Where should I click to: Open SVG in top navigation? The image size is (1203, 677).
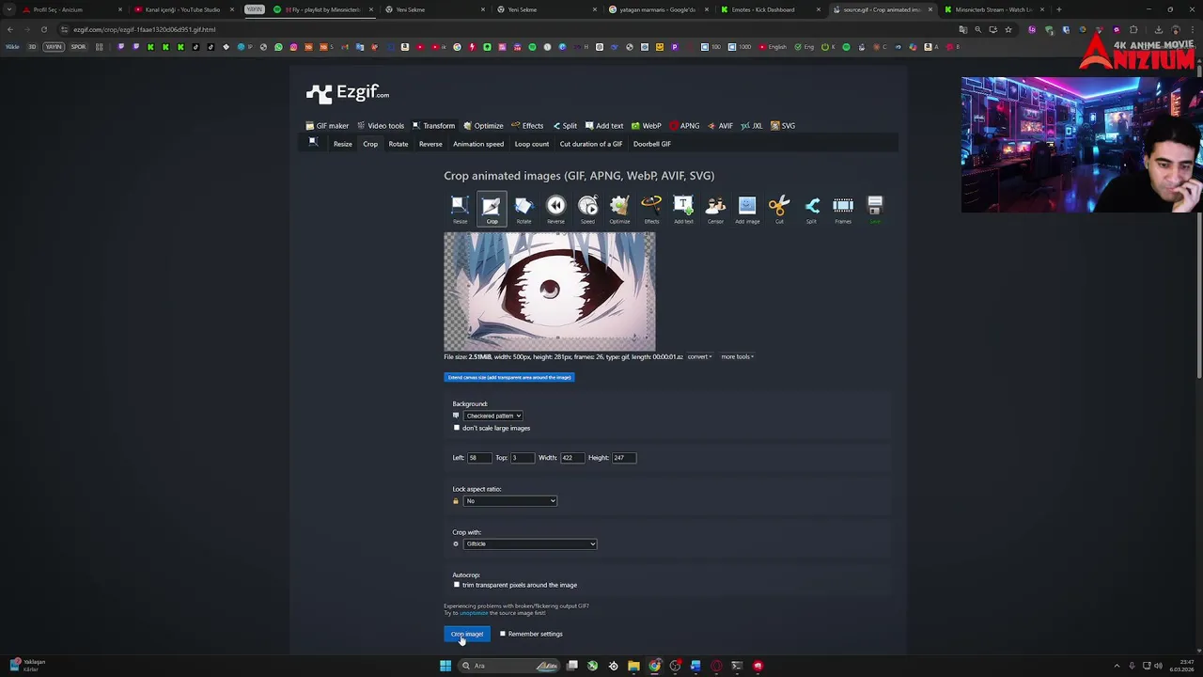[x=783, y=125]
